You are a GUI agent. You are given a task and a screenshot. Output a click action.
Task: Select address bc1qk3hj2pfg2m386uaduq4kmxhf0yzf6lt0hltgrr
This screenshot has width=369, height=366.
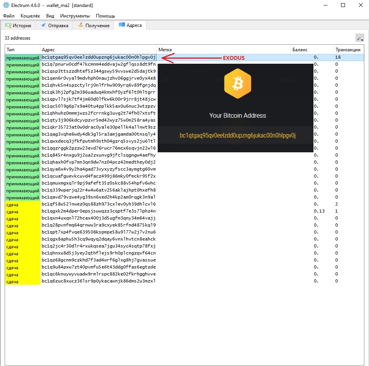click(x=99, y=92)
